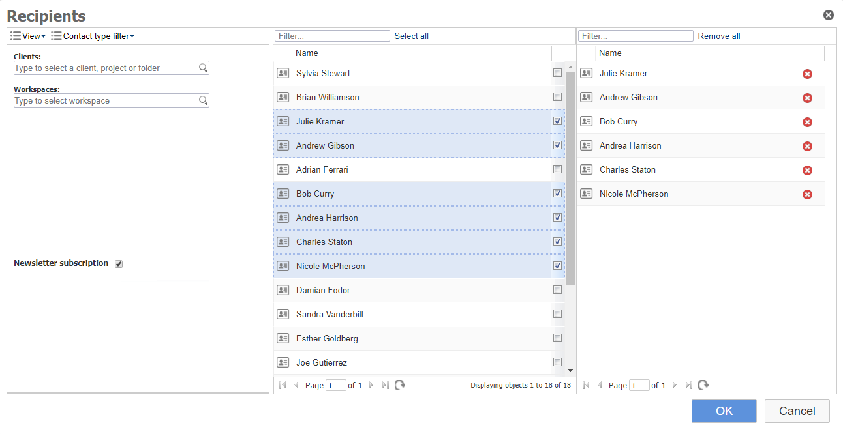Expand the Contact type filter dropdown
Image resolution: width=843 pixels, height=434 pixels.
tap(93, 36)
